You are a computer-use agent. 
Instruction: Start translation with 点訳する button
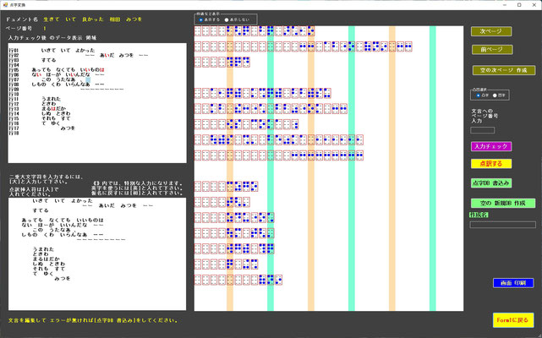(491, 163)
